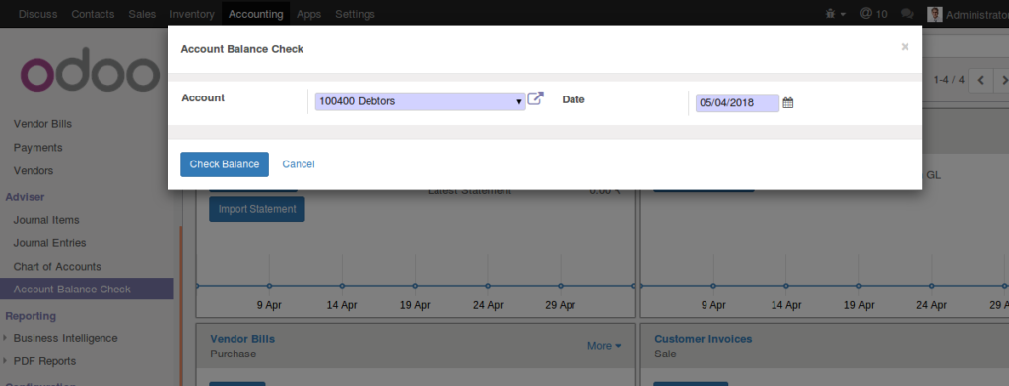Viewport: 1009px width, 386px height.
Task: Open the Inventory menu
Action: (x=192, y=14)
